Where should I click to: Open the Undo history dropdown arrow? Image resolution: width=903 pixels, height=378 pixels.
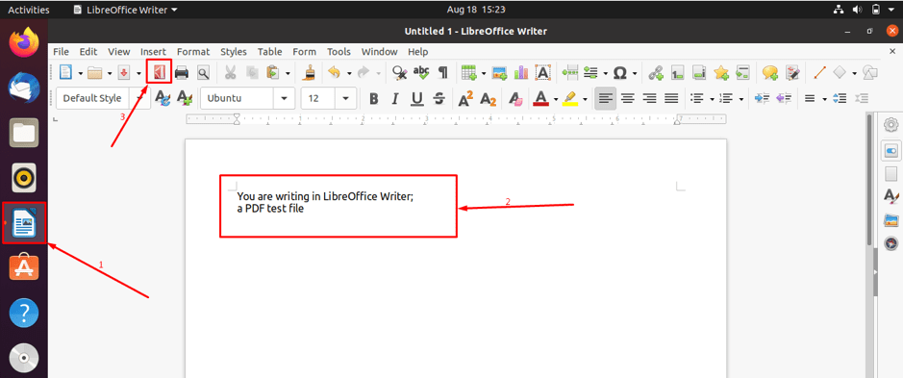[x=349, y=73]
